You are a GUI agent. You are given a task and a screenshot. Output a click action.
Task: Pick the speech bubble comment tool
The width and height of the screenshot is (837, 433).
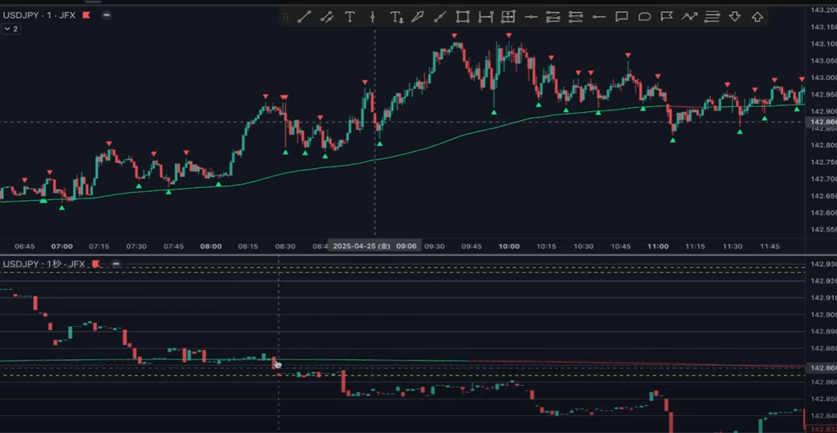pyautogui.click(x=621, y=16)
